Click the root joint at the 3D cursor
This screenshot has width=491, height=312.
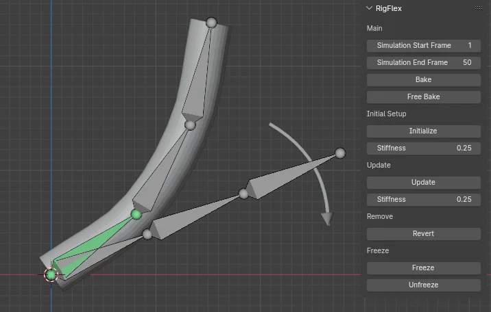(51, 275)
